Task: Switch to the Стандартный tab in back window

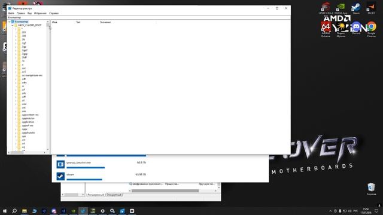Action: pyautogui.click(x=114, y=195)
